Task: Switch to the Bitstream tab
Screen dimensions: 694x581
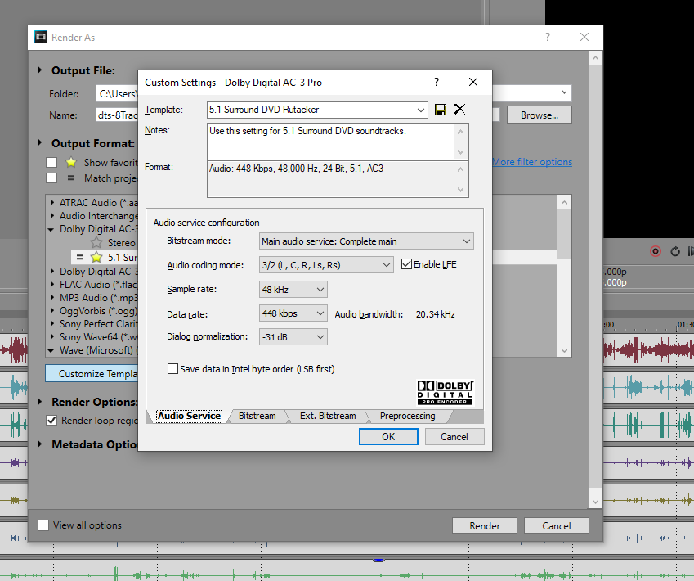Action: pos(257,417)
